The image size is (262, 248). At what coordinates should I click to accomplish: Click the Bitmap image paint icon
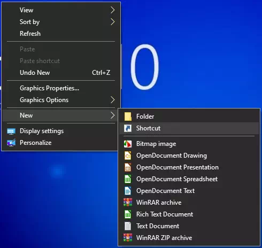(128, 144)
